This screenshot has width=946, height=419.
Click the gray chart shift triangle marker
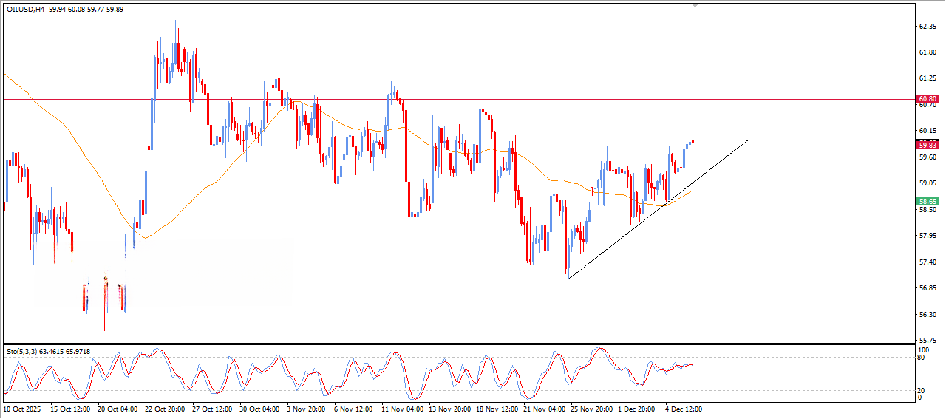tap(694, 5)
